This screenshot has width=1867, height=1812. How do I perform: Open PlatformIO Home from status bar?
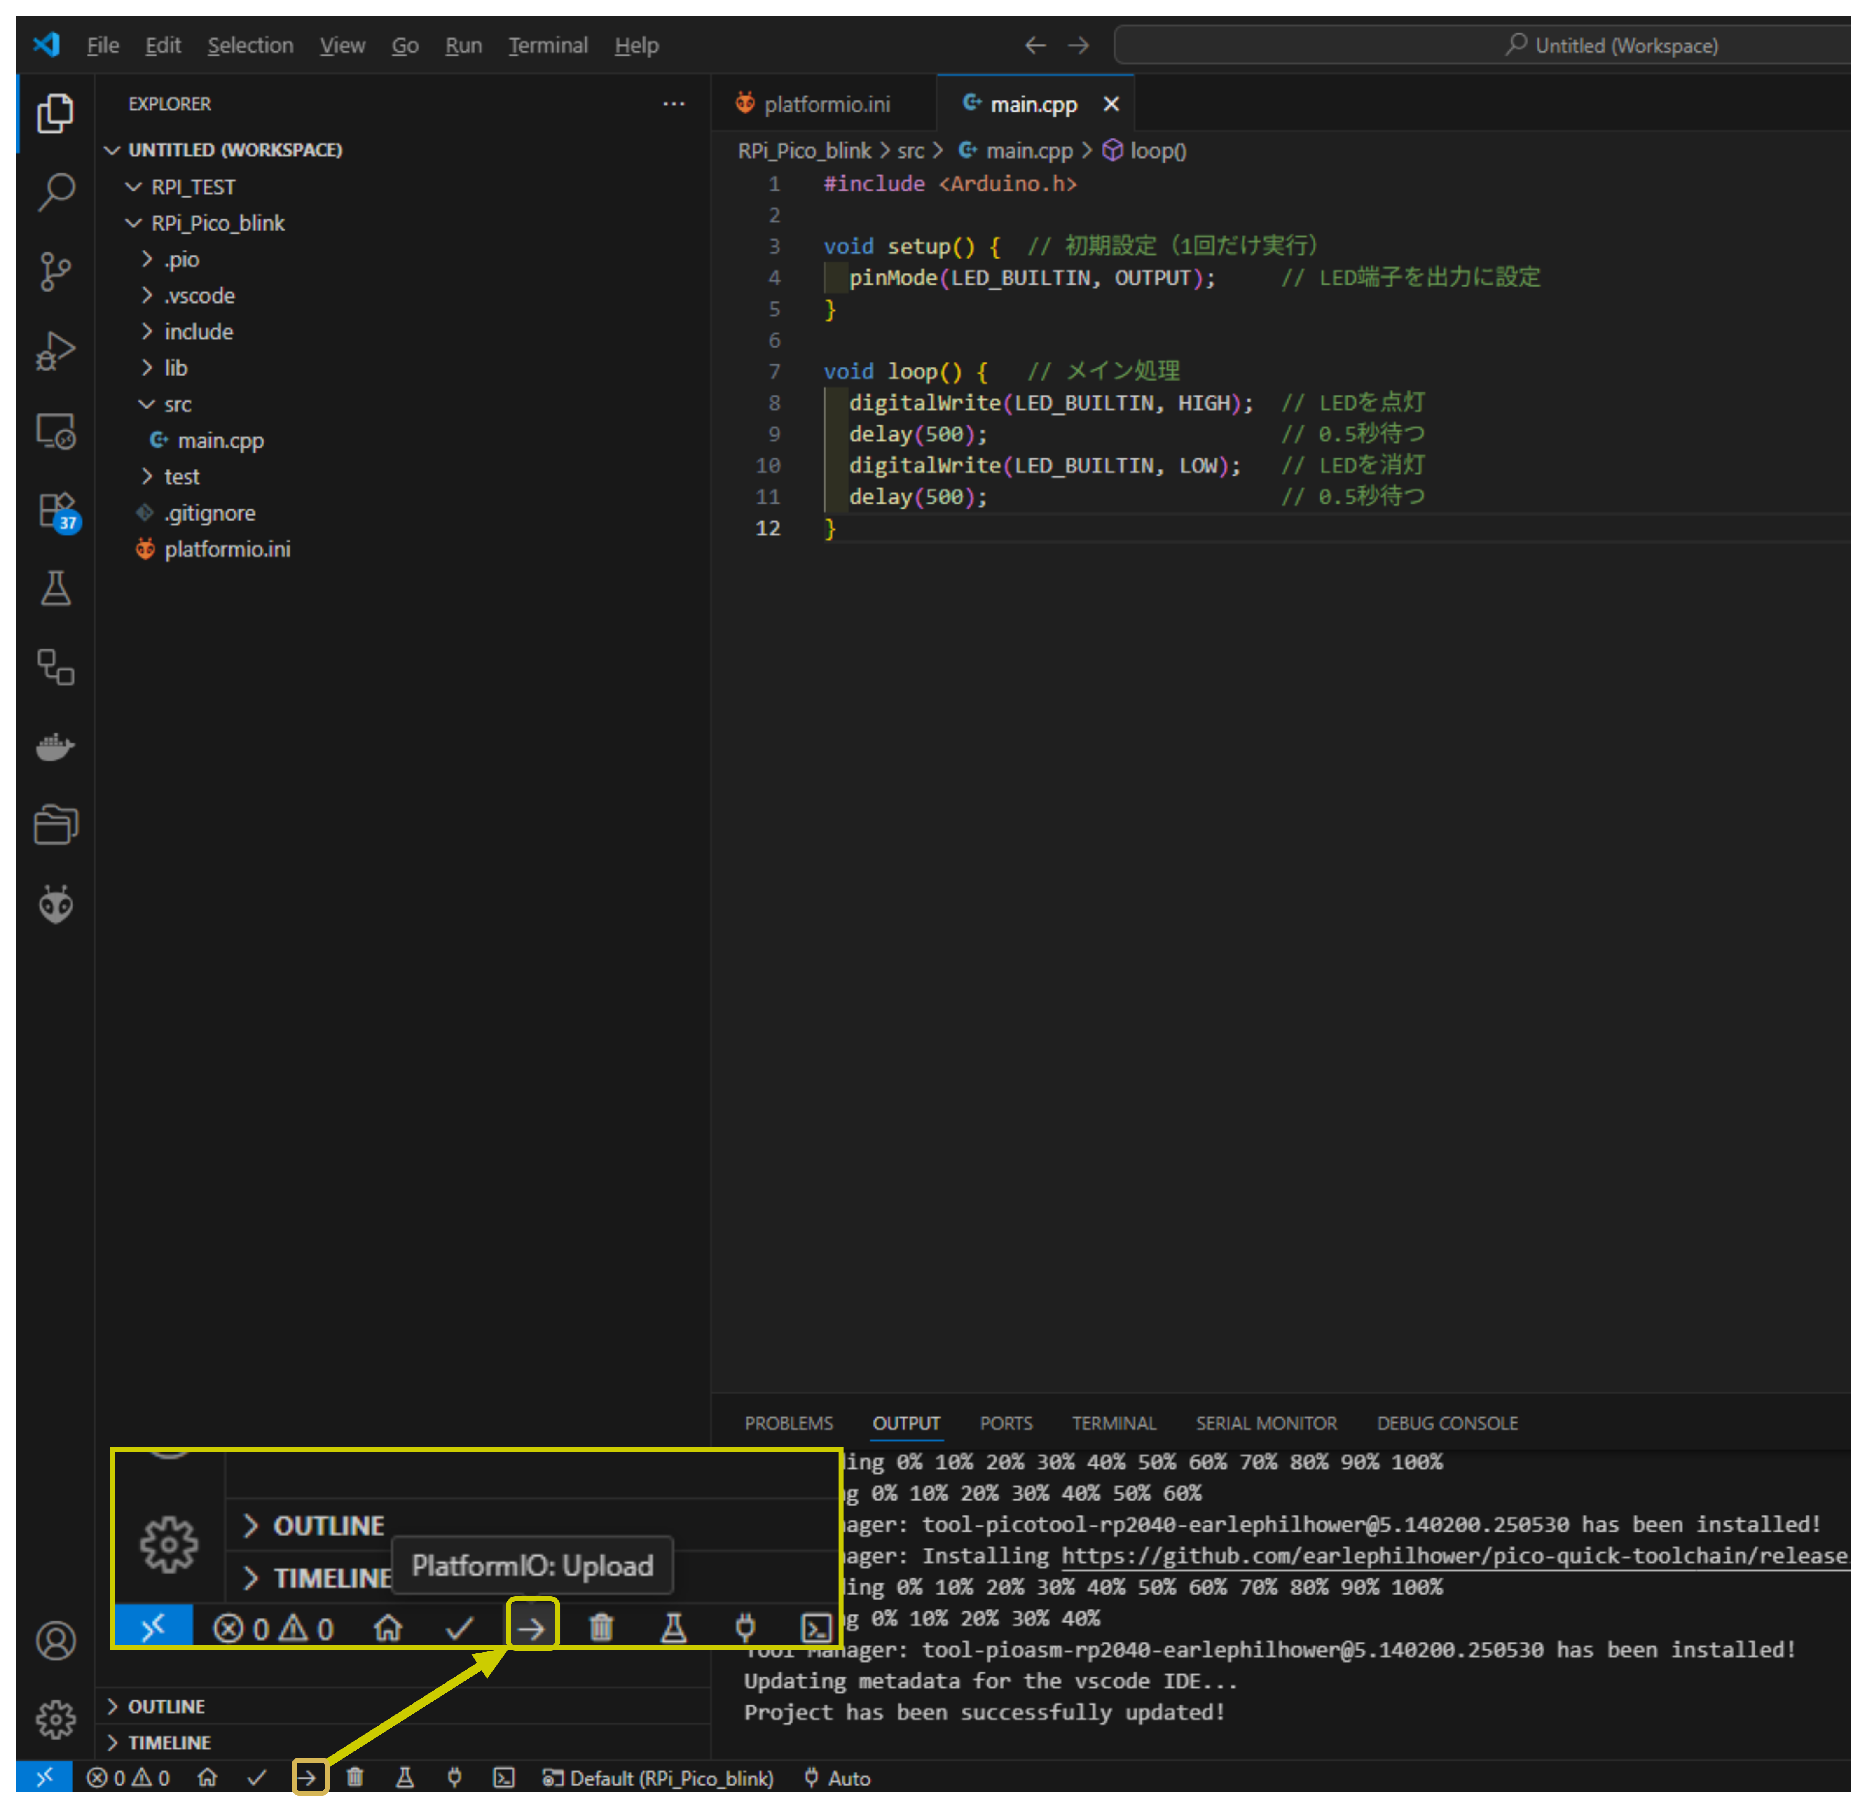click(x=207, y=1778)
